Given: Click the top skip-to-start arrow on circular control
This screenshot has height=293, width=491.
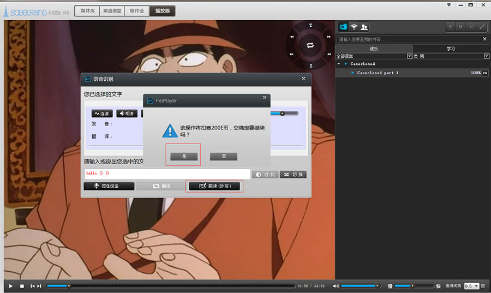Looking at the screenshot, I should coord(310,25).
